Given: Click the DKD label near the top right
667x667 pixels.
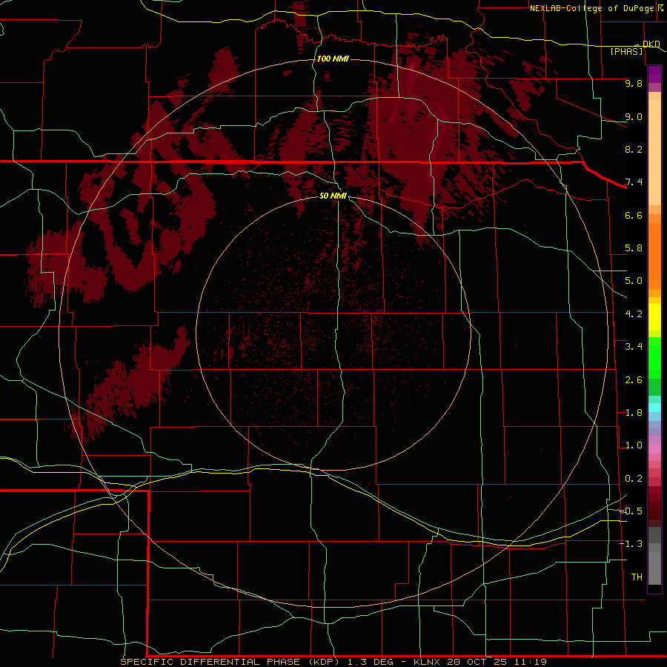Looking at the screenshot, I should [x=651, y=44].
